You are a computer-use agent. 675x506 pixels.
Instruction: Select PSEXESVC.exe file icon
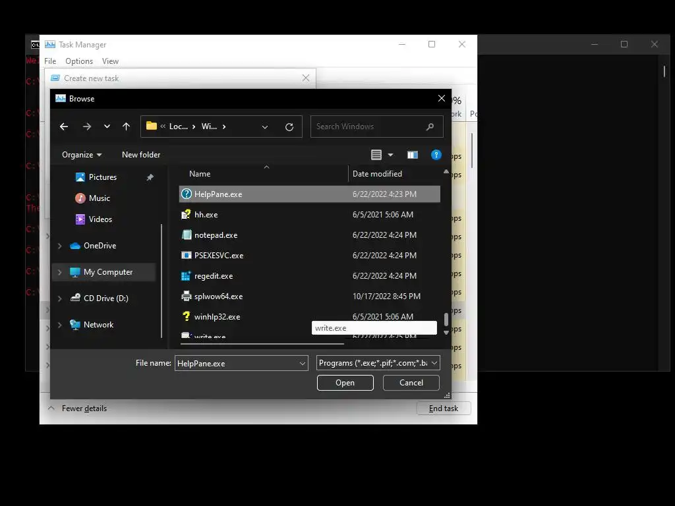click(186, 255)
